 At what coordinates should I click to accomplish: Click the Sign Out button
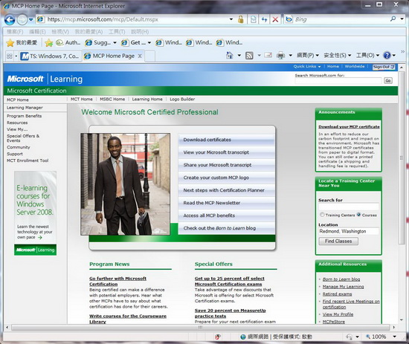tap(384, 67)
